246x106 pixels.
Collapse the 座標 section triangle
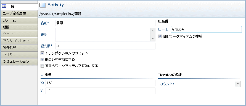(x=42, y=75)
